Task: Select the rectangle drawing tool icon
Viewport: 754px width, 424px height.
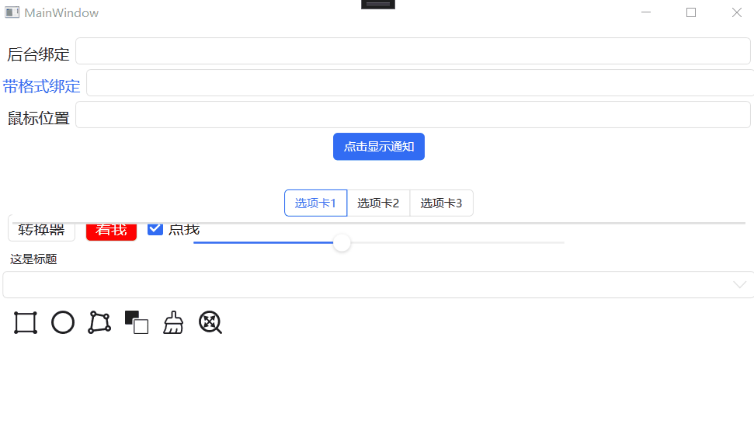Action: (26, 322)
